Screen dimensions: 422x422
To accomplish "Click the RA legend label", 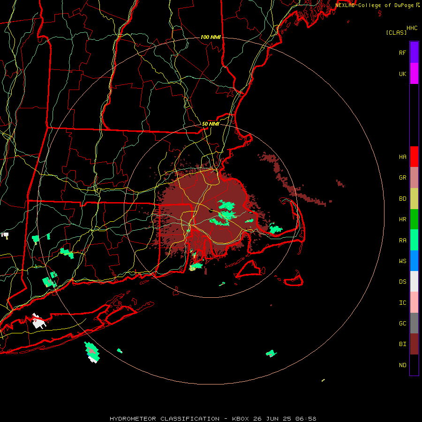I will pyautogui.click(x=402, y=240).
